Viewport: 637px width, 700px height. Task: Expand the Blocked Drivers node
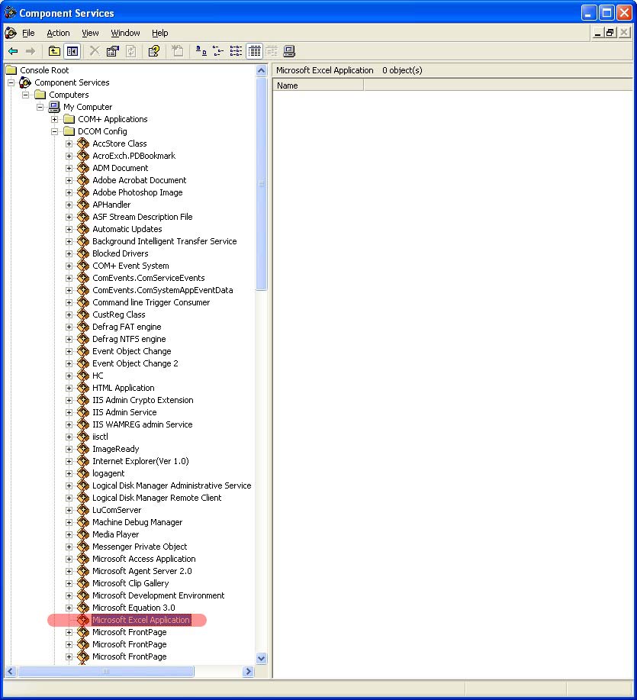tap(69, 253)
